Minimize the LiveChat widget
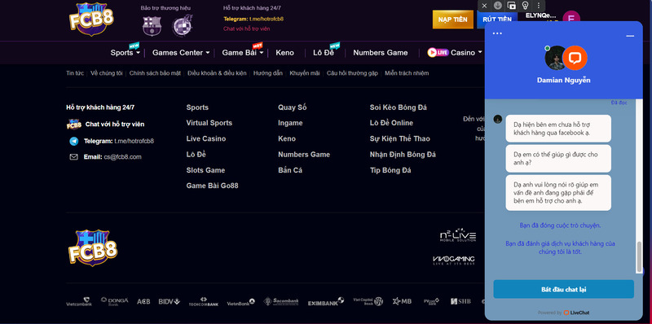652x324 pixels. (630, 36)
